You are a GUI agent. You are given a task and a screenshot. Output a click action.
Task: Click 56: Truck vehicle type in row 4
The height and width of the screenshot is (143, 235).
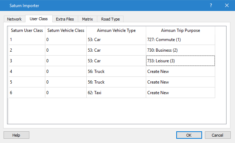116,71
